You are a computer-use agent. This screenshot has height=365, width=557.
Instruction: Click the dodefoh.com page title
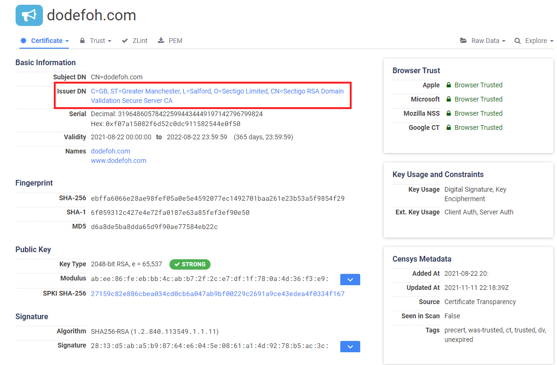pos(91,15)
